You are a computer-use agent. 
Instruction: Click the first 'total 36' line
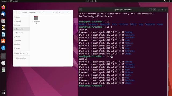tap(83, 30)
